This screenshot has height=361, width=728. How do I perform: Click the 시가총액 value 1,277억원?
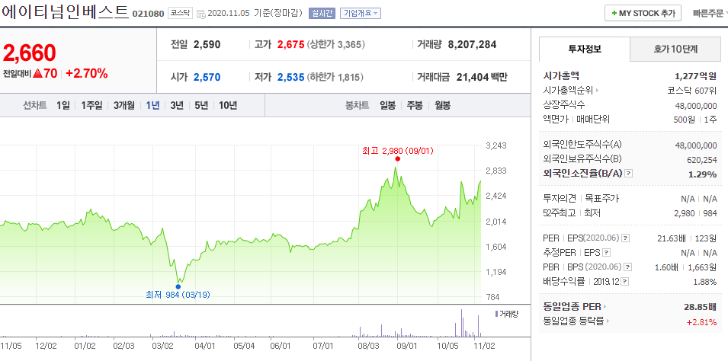click(x=695, y=76)
